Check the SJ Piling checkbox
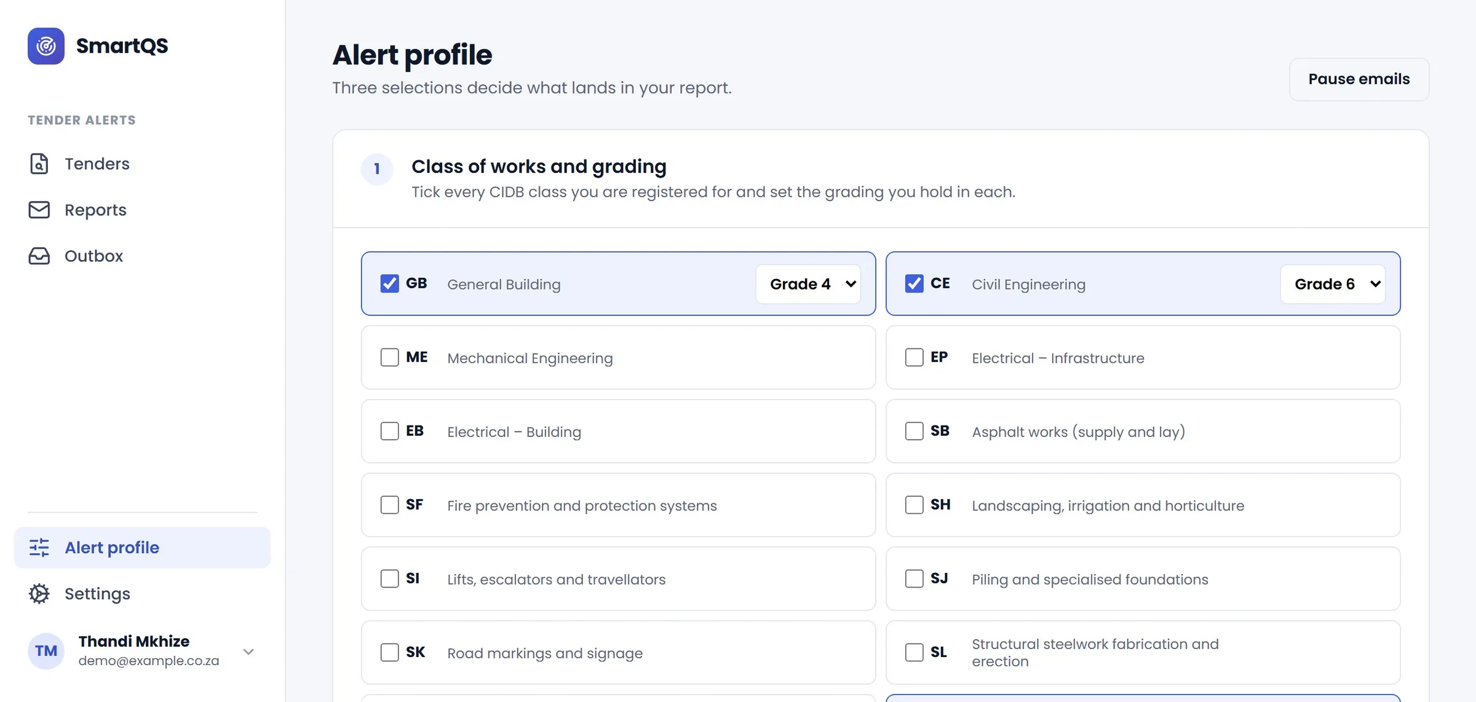Image resolution: width=1476 pixels, height=702 pixels. pos(914,578)
